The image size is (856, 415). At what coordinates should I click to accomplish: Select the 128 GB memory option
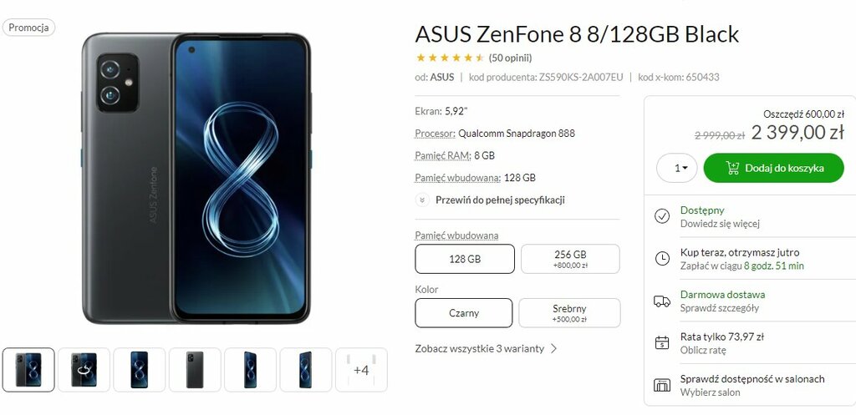[465, 259]
